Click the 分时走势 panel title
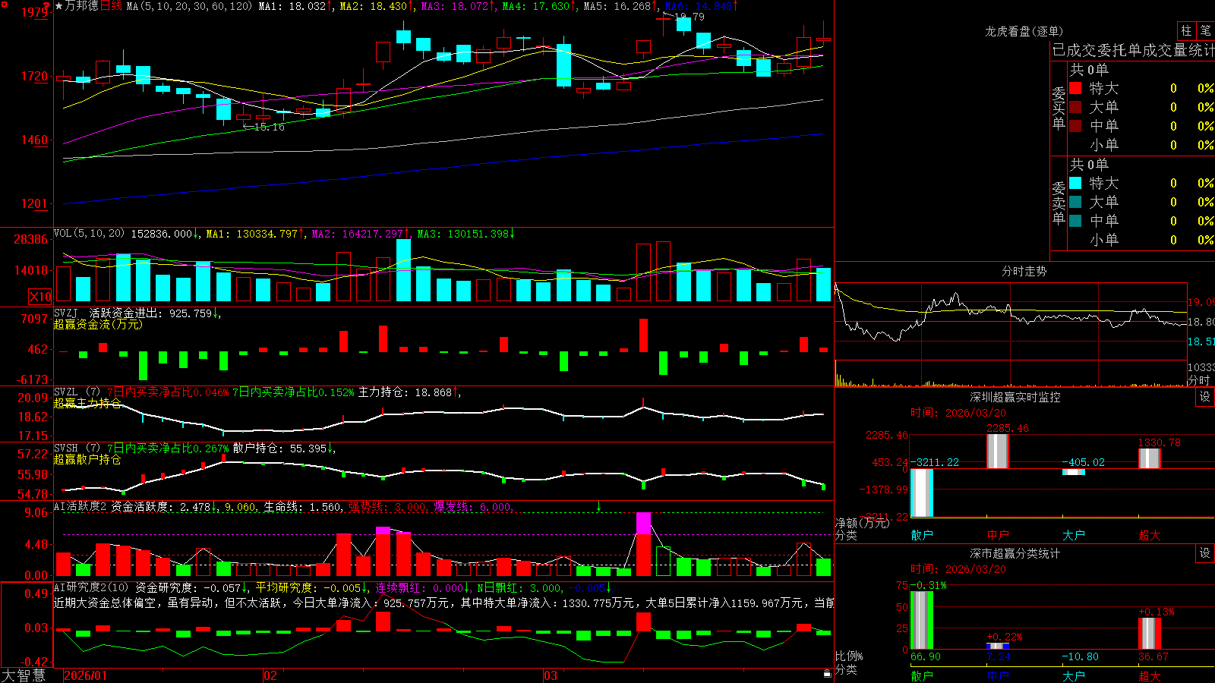The image size is (1215, 683). pos(1024,271)
